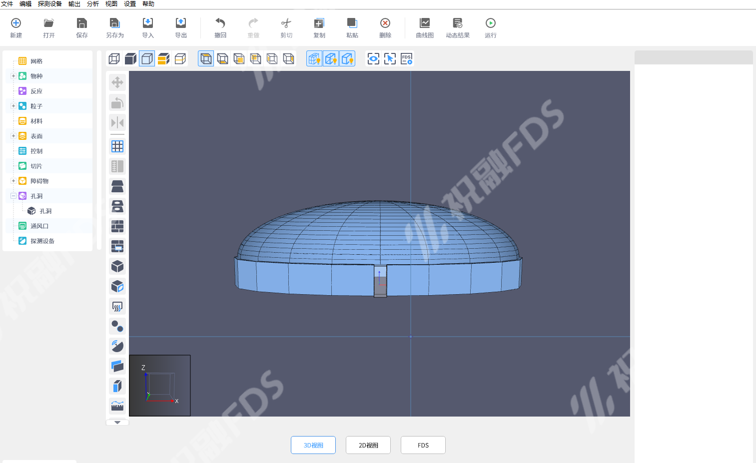Image resolution: width=756 pixels, height=463 pixels.
Task: Open the 分析 menu
Action: [93, 4]
